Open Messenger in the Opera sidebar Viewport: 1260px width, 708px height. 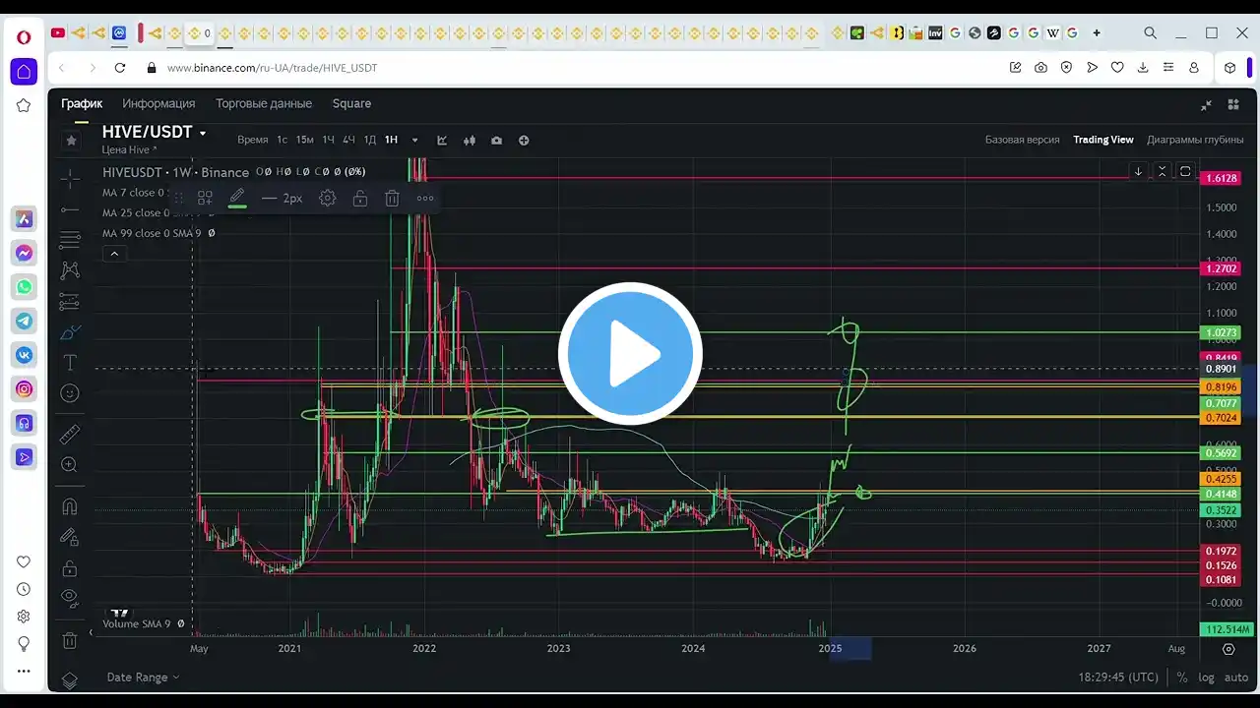pos(25,253)
